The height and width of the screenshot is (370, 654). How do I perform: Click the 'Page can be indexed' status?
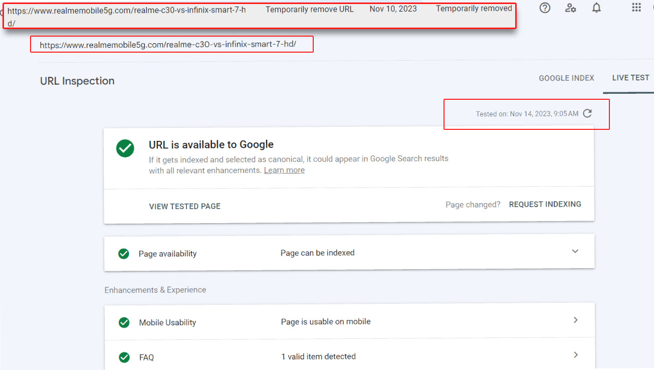point(317,253)
